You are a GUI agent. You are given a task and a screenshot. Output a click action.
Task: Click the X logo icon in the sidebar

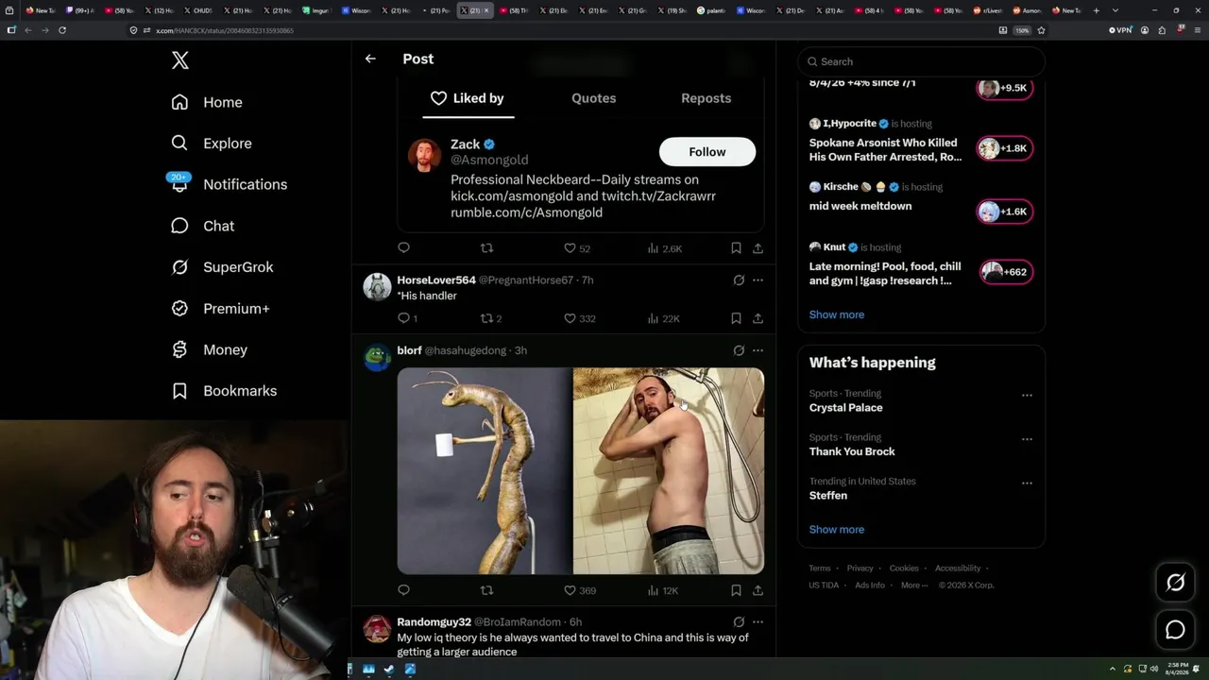point(180,60)
